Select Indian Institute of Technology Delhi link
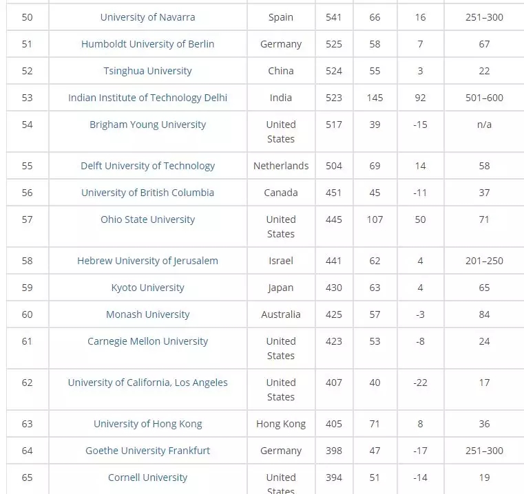 [x=147, y=98]
